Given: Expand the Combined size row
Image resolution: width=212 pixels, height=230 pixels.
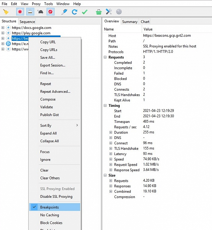Looking at the screenshot, I should click(111, 191).
